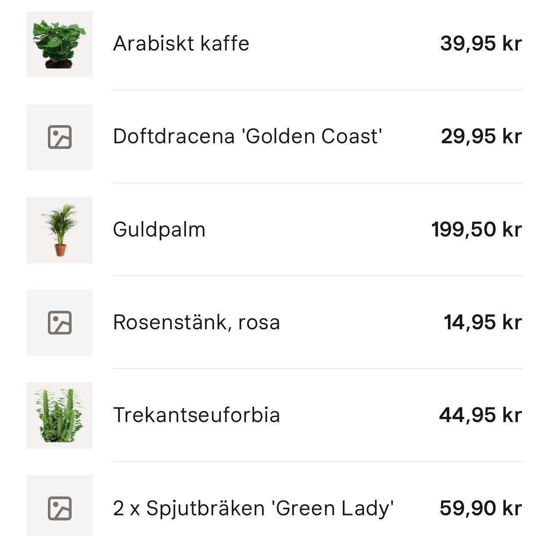The image size is (536, 536).
Task: Click the 199,50 kr price
Action: [x=476, y=229]
